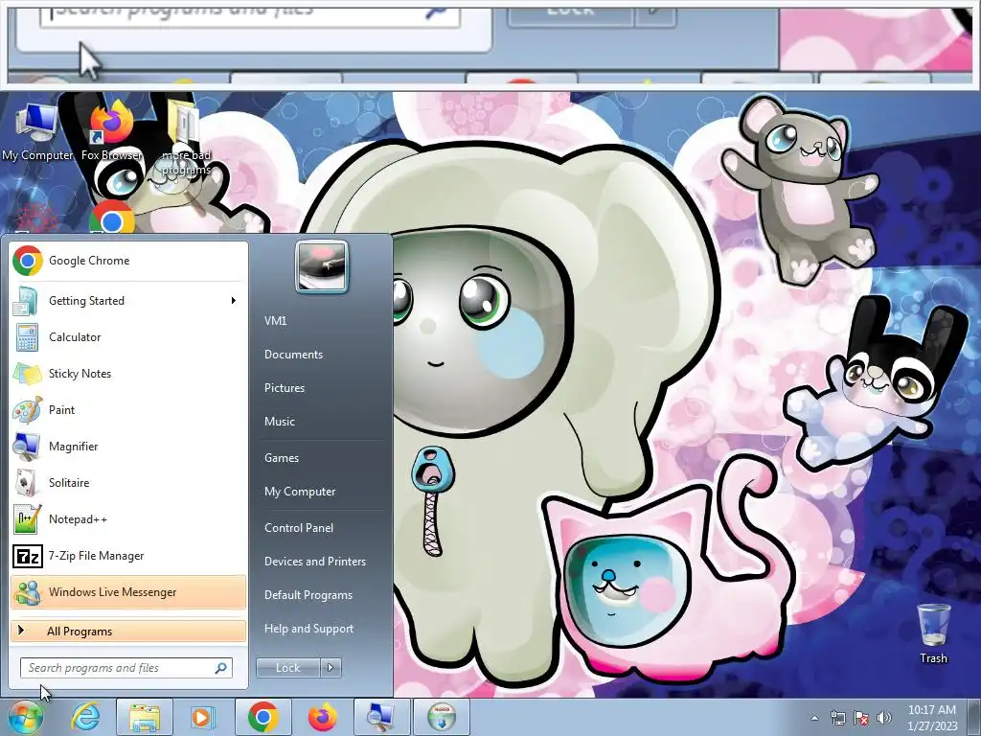Click the volume speaker tray icon
The width and height of the screenshot is (981, 736).
[x=884, y=718]
